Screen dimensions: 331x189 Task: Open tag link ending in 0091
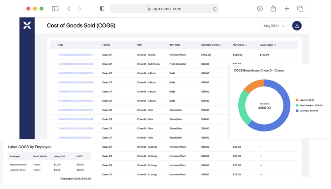pos(75,119)
